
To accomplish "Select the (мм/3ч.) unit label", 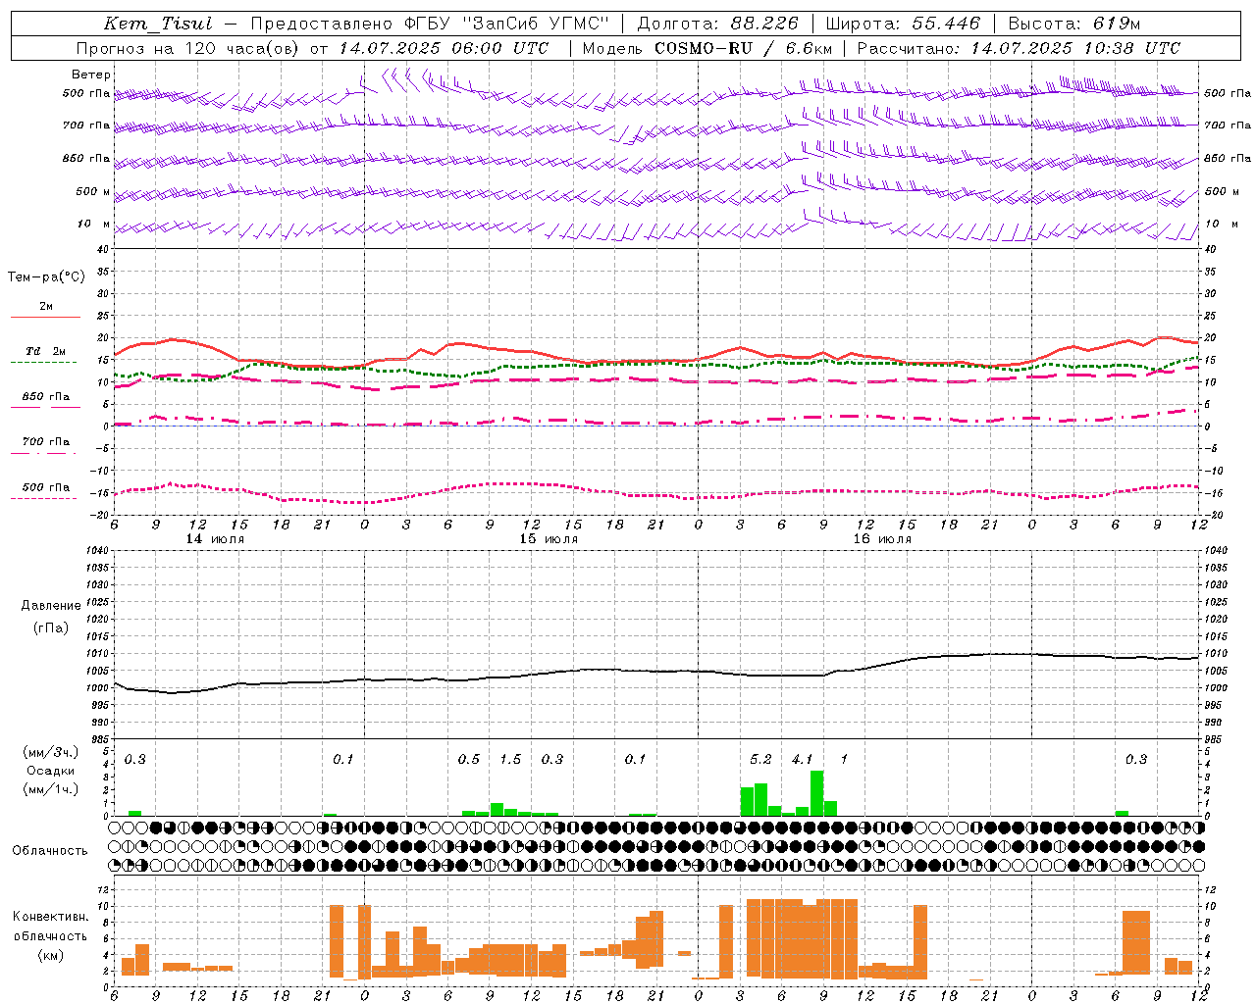I will pos(51,753).
